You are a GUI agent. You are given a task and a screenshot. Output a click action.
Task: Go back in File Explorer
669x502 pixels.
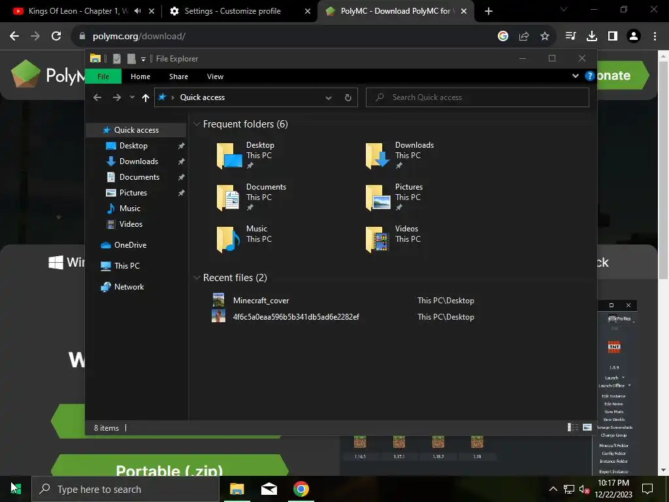click(97, 97)
